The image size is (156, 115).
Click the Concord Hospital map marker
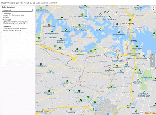click(x=49, y=25)
